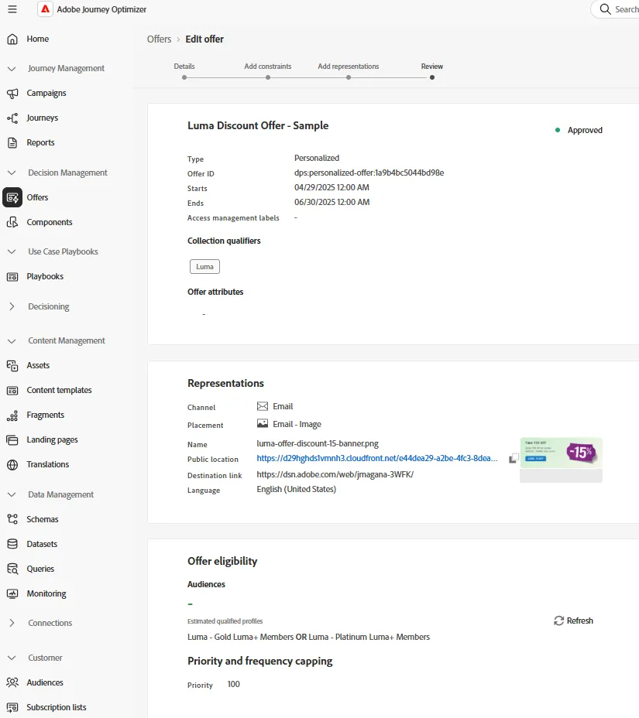639x718 pixels.
Task: Click the Monitoring icon
Action: (x=12, y=593)
